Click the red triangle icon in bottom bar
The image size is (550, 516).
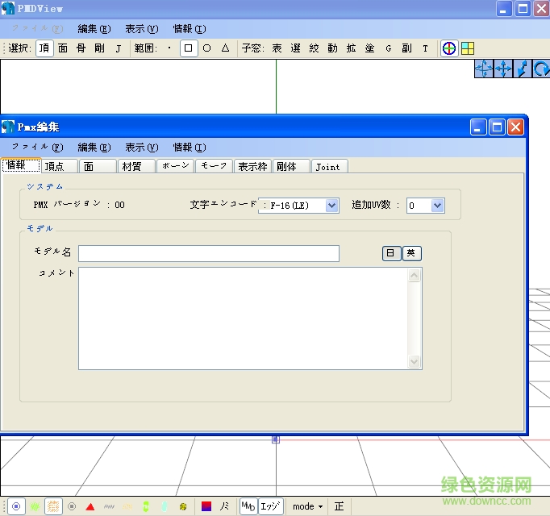coord(90,506)
